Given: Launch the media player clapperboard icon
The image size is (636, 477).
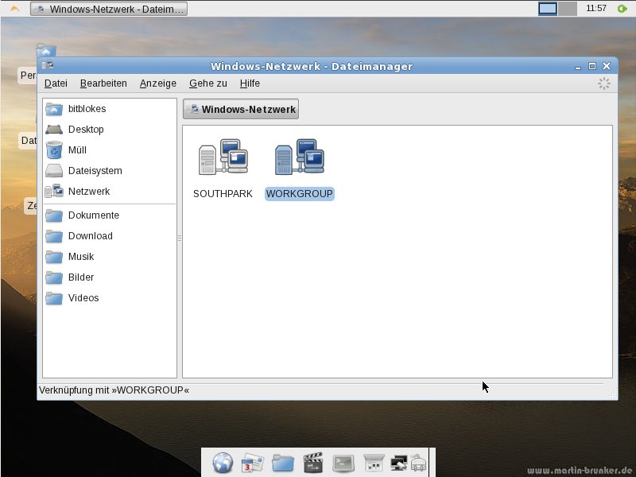Looking at the screenshot, I should point(313,463).
